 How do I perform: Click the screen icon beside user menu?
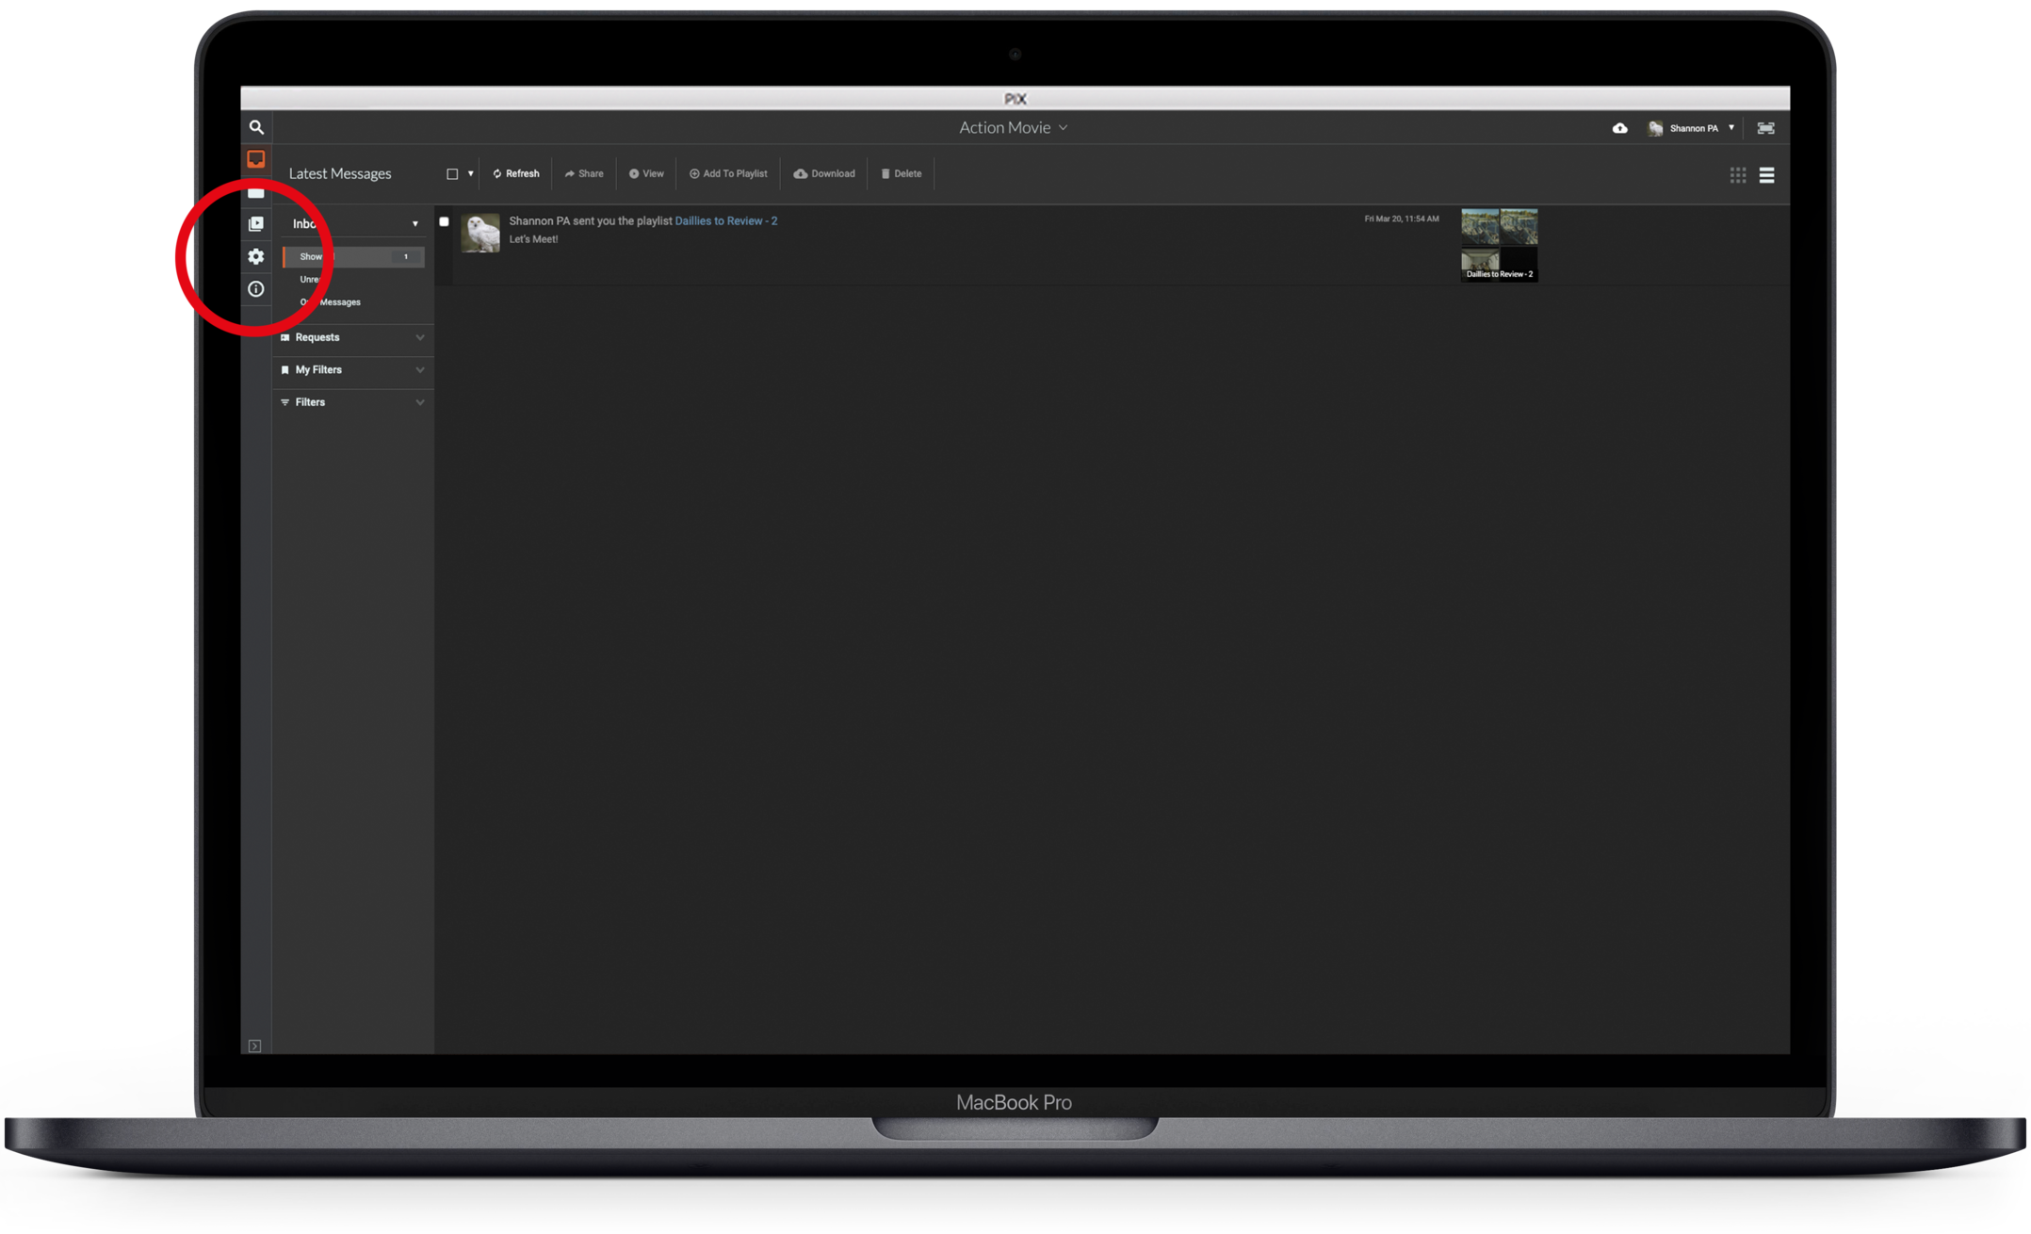(1766, 128)
